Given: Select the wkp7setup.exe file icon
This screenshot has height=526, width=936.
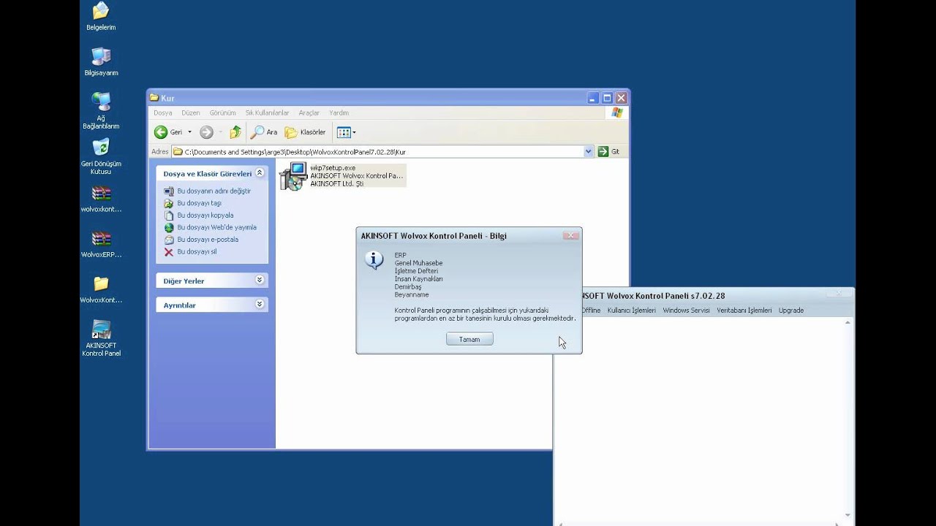Looking at the screenshot, I should pos(292,176).
